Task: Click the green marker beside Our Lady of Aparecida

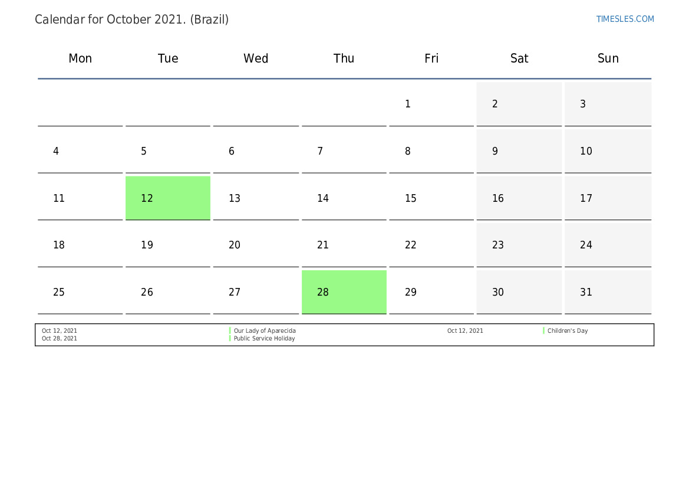Action: coord(230,330)
